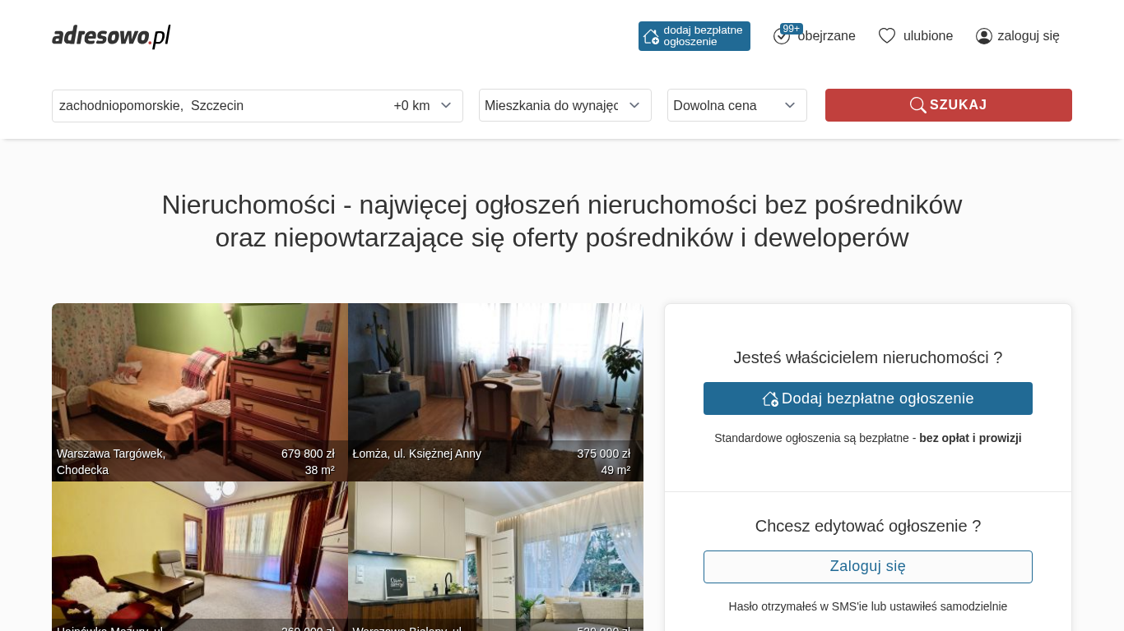1124x631 pixels.
Task: Click the zaloguj się header link
Action: click(1018, 36)
